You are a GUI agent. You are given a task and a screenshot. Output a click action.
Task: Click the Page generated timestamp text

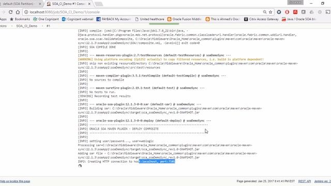coord(265,181)
